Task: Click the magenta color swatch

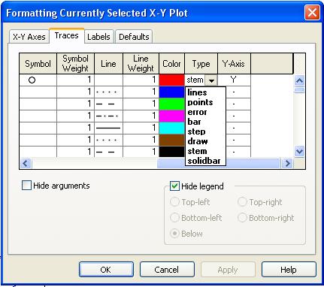Action: click(171, 116)
